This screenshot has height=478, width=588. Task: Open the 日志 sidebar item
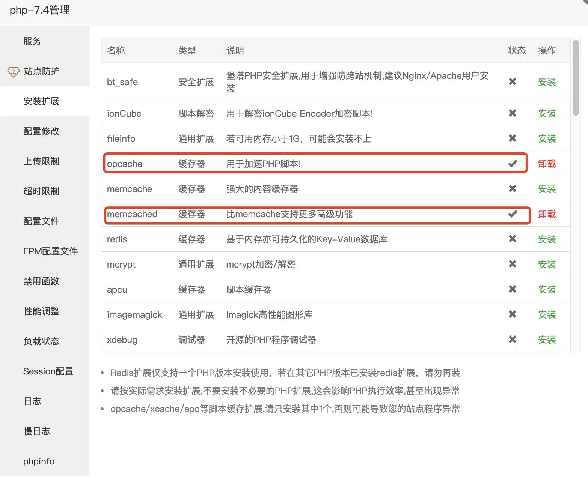tap(45, 401)
